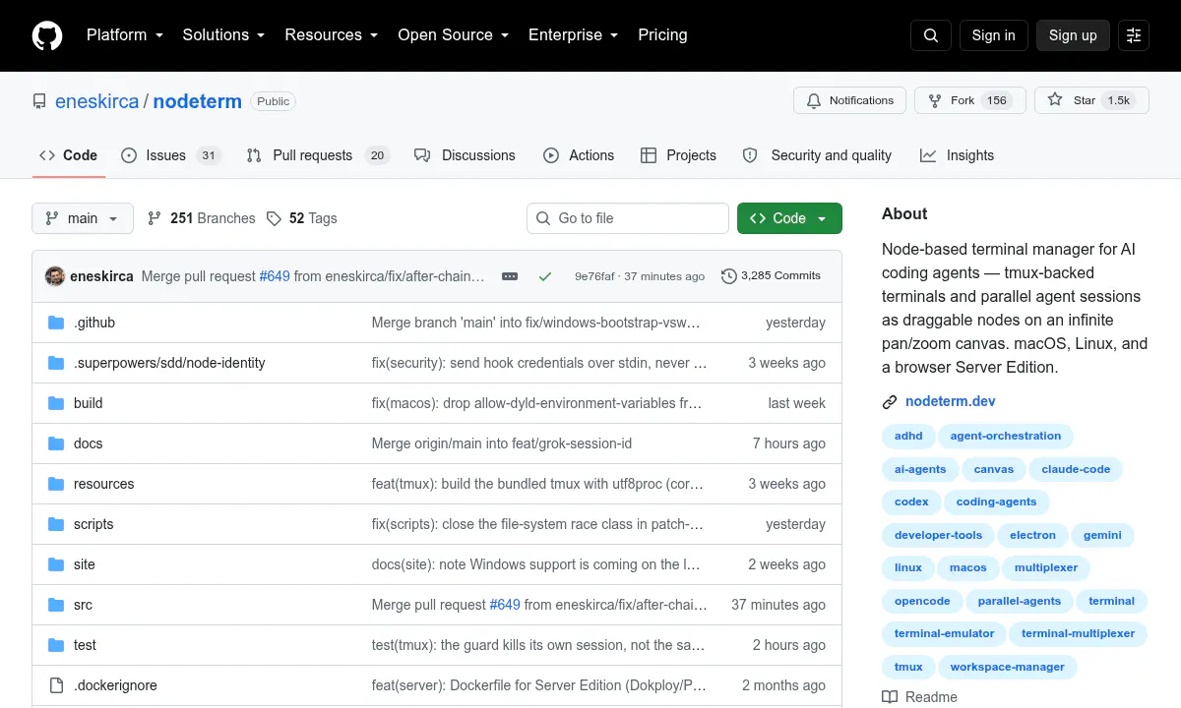Viewport: 1181px width, 708px height.
Task: View the Insights tab
Action: click(957, 155)
